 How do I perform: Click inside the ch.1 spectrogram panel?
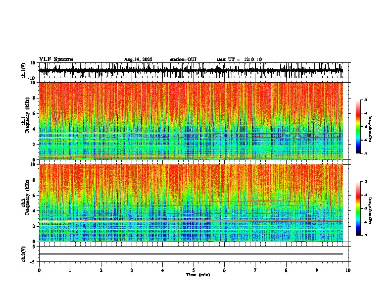(191, 121)
